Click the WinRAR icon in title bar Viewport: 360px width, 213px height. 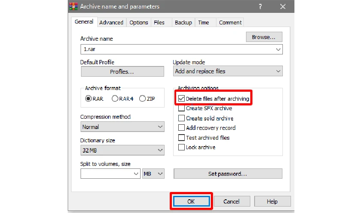click(73, 6)
